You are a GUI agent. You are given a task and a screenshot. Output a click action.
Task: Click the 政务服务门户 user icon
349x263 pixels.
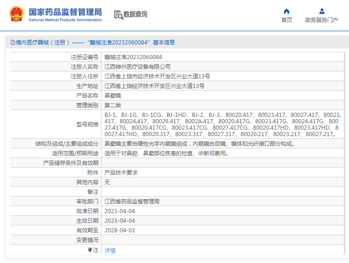[x=322, y=11]
